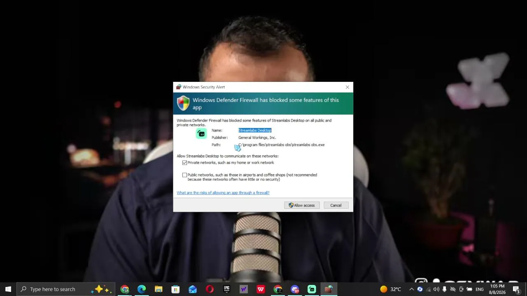527x296 pixels.
Task: Click the taskbar search box
Action: click(x=66, y=289)
